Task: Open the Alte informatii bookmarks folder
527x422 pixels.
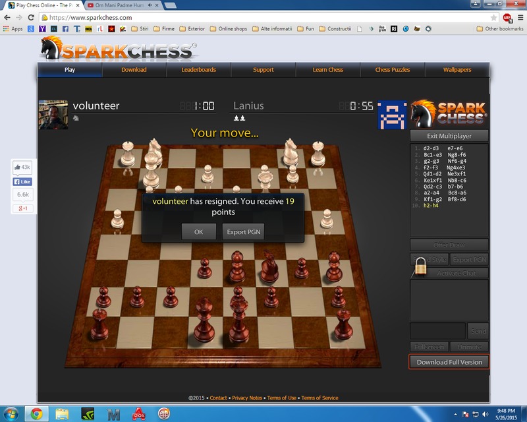Action: [272, 29]
